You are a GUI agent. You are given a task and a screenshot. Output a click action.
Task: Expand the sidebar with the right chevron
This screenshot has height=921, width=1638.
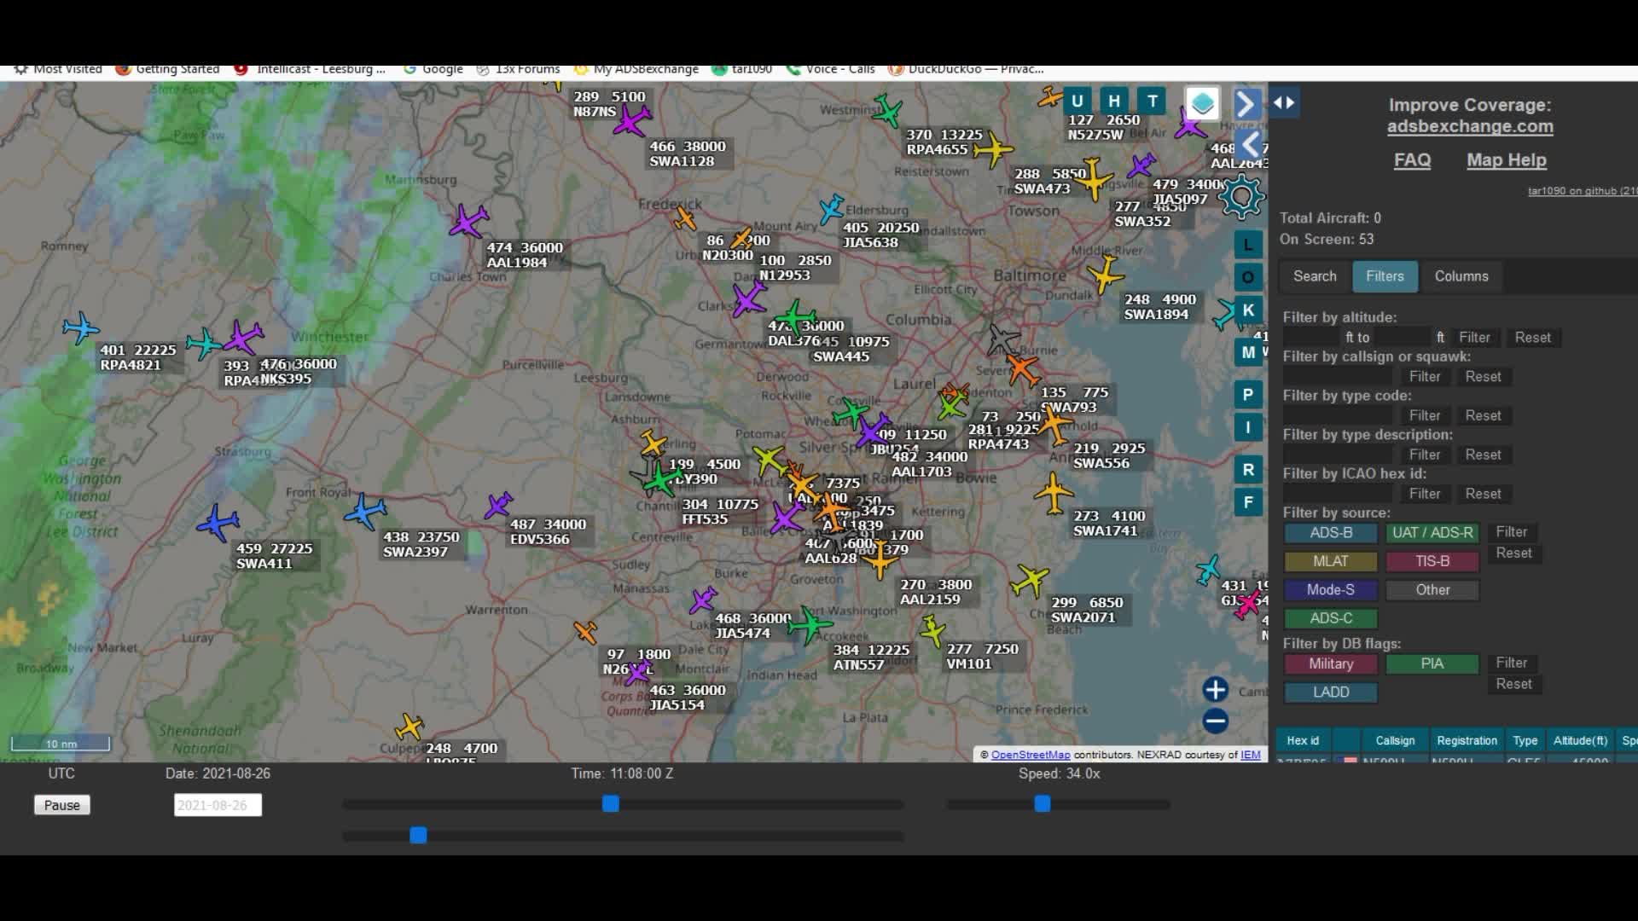[x=1246, y=104]
